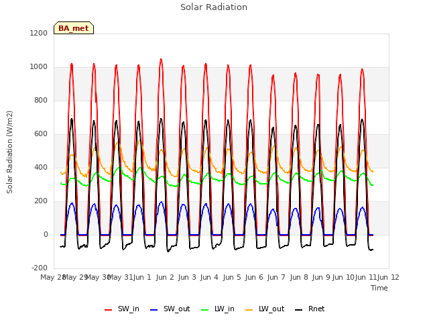
Task: Click the BA_met annotation label
Action: pos(74,28)
